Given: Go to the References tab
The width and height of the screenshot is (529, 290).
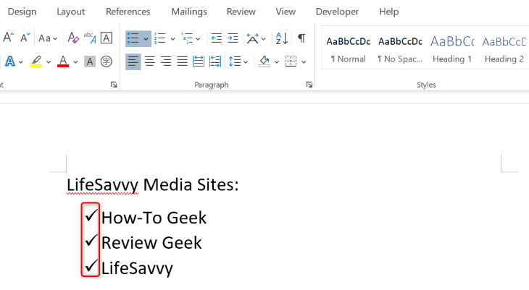Looking at the screenshot, I should pyautogui.click(x=128, y=12).
